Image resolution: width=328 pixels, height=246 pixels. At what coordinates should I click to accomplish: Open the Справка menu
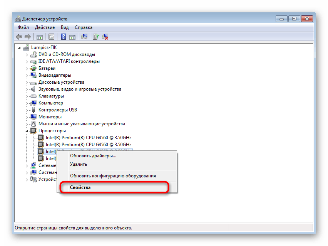pyautogui.click(x=84, y=27)
